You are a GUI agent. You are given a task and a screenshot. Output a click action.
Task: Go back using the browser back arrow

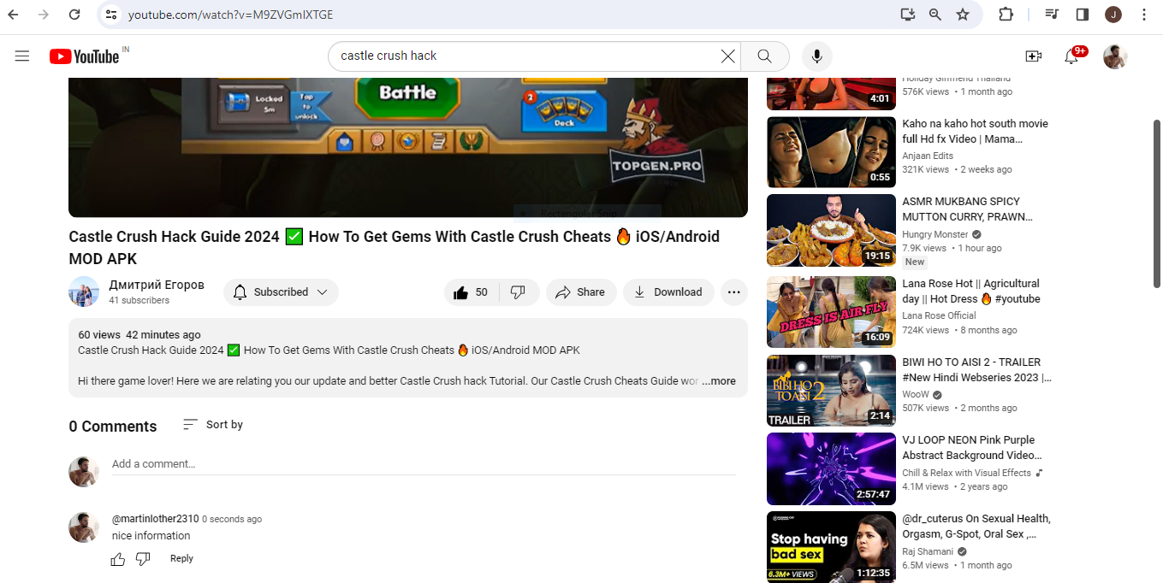14,15
